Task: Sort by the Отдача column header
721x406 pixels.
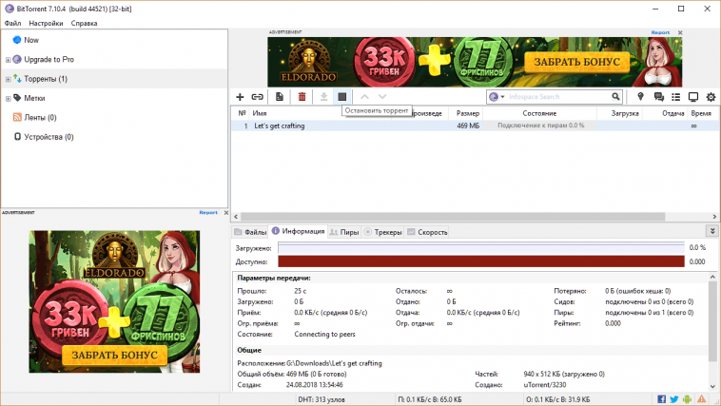Action: click(672, 113)
